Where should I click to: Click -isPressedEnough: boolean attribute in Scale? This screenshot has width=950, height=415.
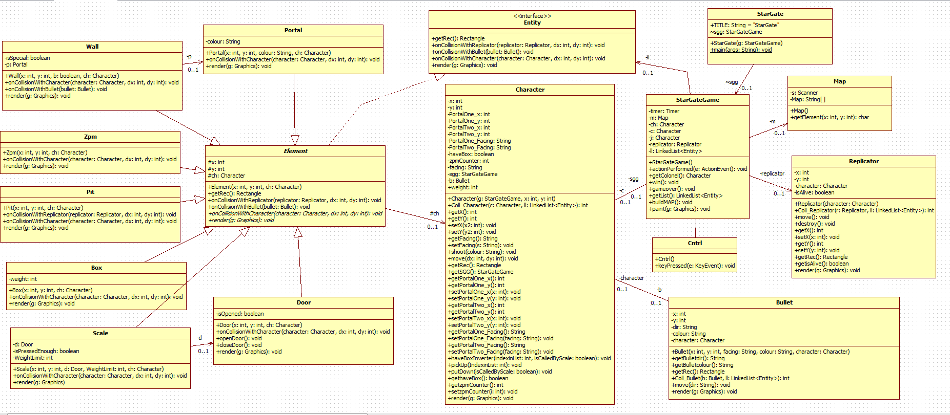click(x=46, y=351)
